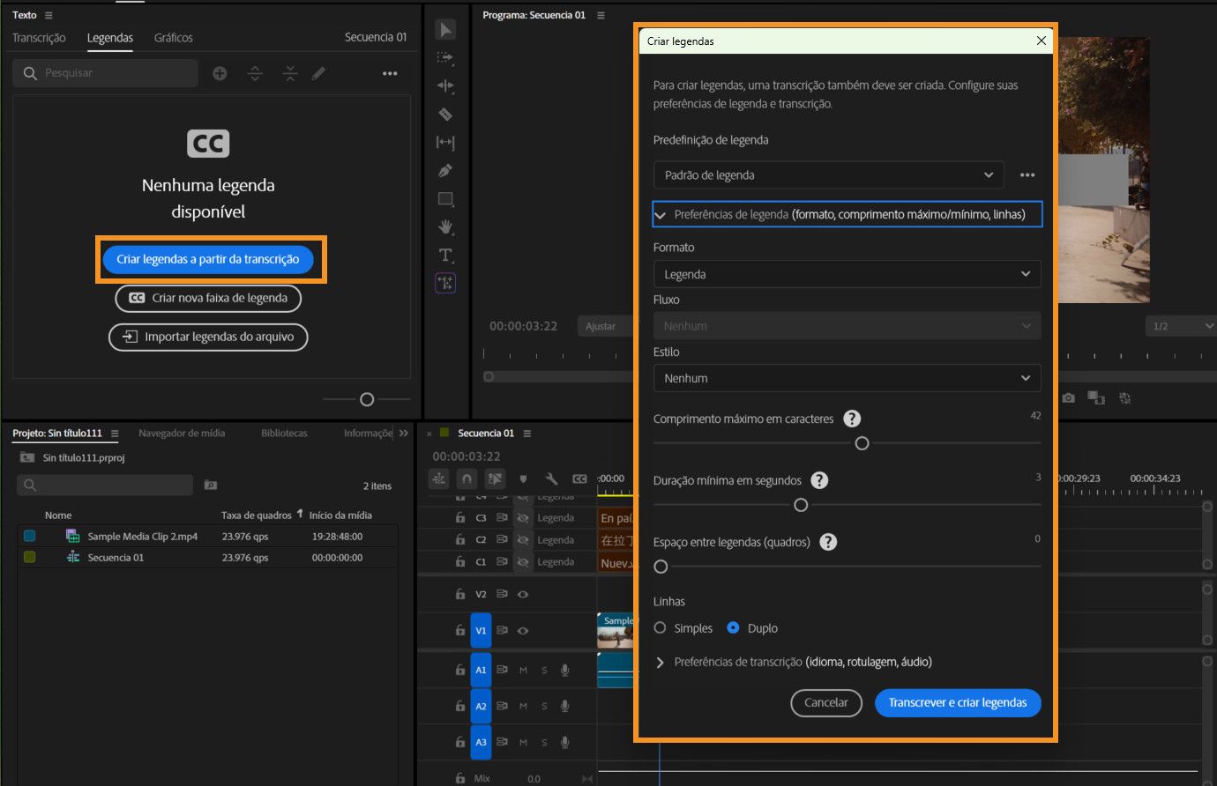Open the timeline wrench settings icon
The height and width of the screenshot is (786, 1217).
pyautogui.click(x=551, y=478)
